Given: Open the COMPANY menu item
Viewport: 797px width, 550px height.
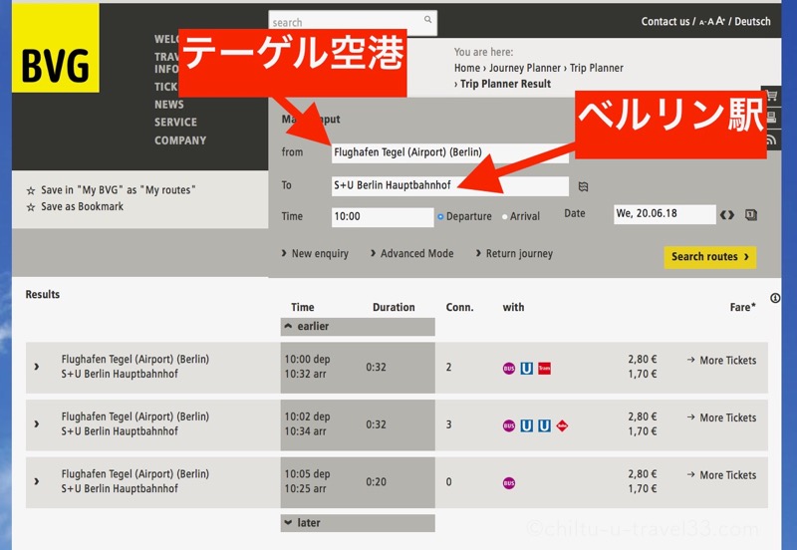Looking at the screenshot, I should point(180,140).
